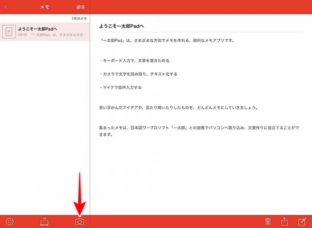Open the share export icon

(285, 221)
